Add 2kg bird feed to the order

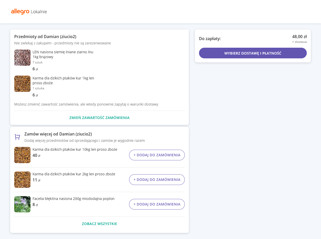pyautogui.click(x=157, y=180)
